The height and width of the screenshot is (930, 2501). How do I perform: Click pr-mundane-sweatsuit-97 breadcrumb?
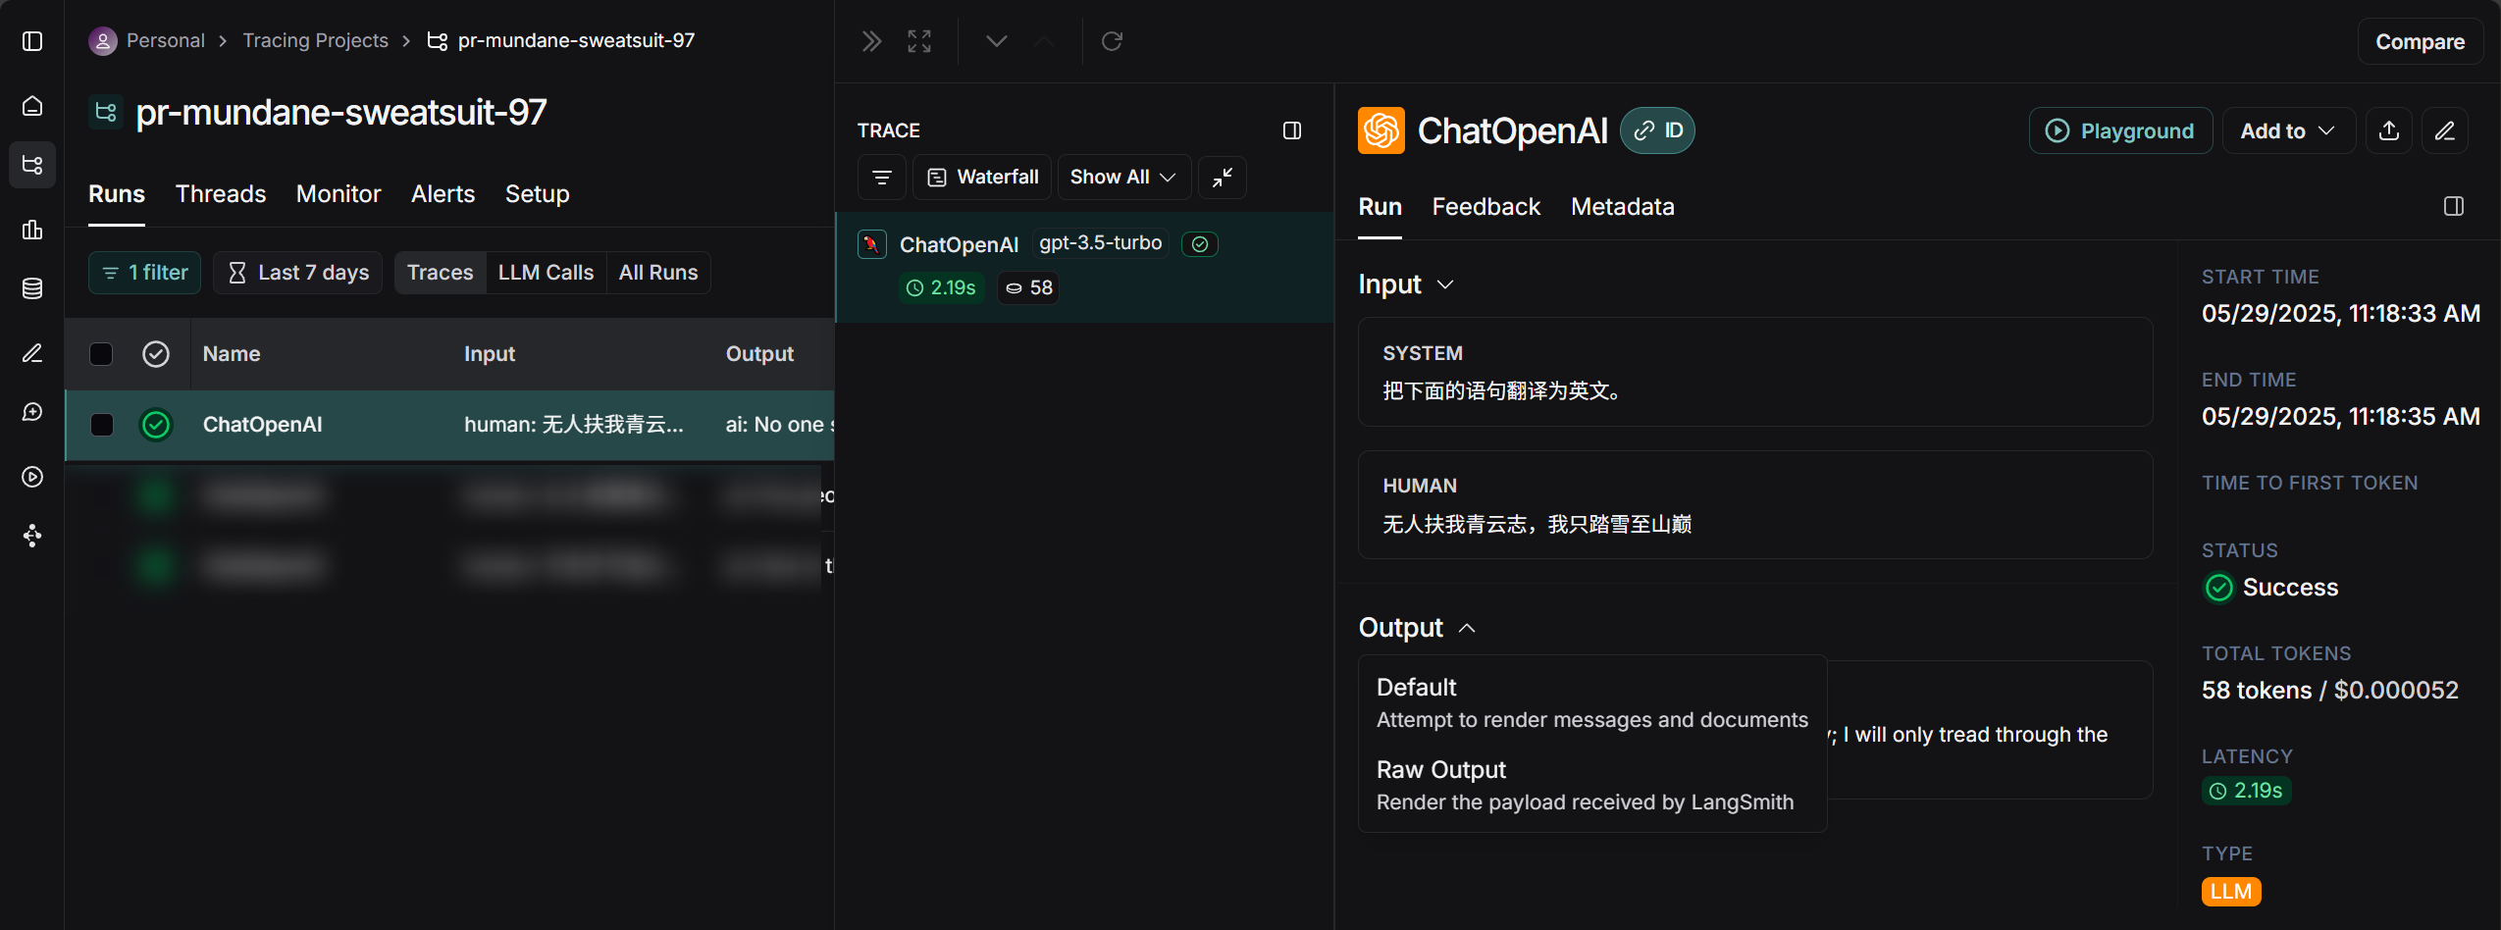pyautogui.click(x=576, y=41)
